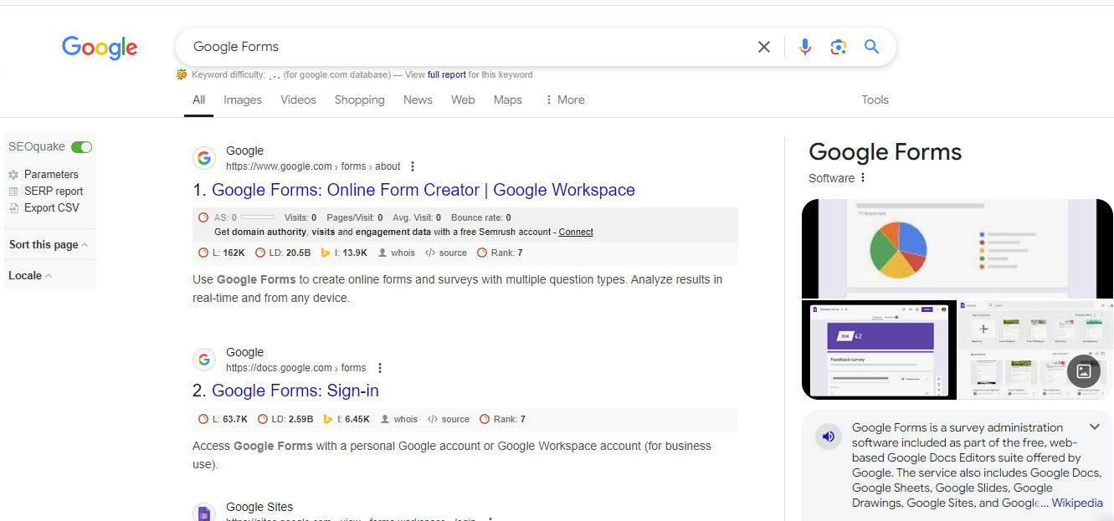Open three-dot options for docs.google.com result

tap(380, 368)
